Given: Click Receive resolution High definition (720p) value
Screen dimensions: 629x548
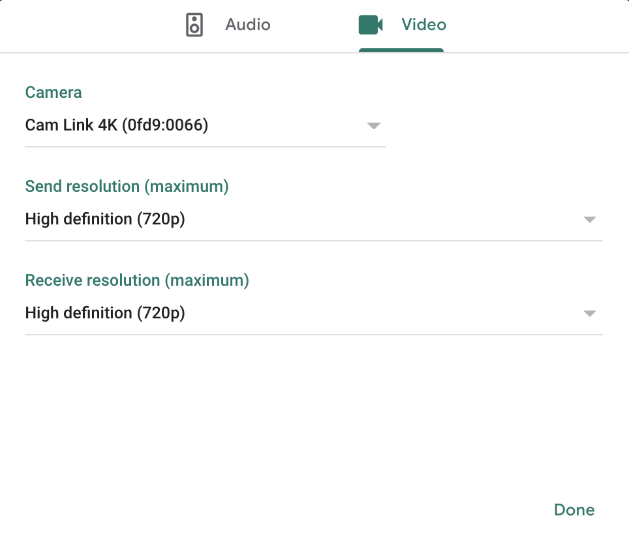Looking at the screenshot, I should 104,313.
